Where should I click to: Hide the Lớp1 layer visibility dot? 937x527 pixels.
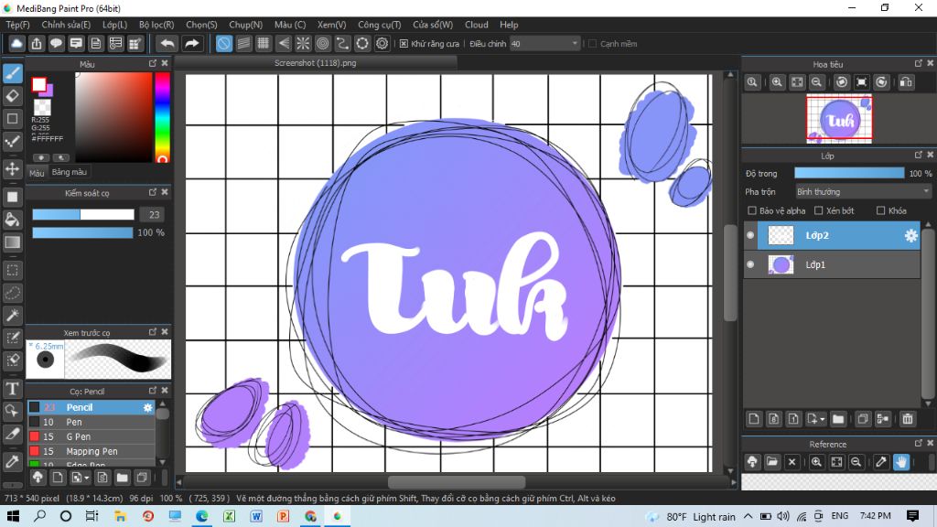click(750, 264)
